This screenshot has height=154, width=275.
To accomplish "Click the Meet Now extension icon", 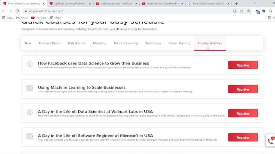I will click(257, 12).
